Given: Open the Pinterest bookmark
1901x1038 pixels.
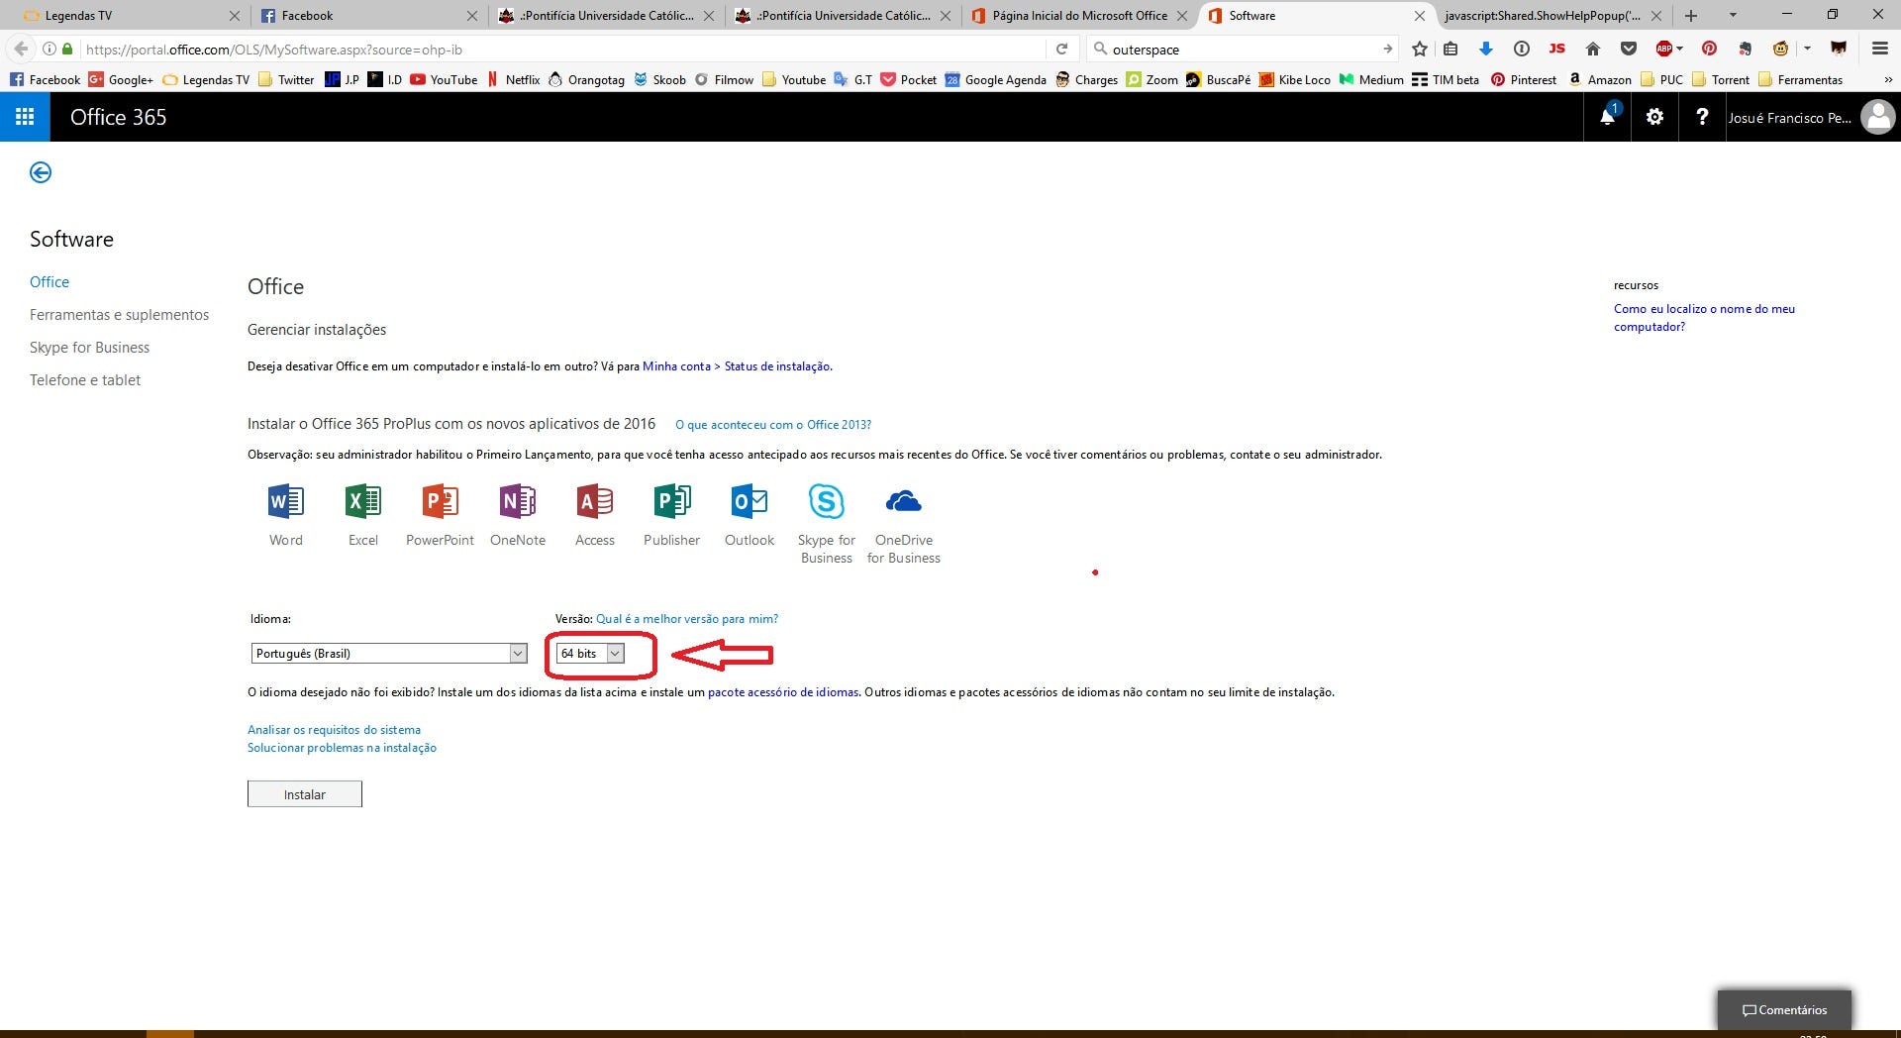Looking at the screenshot, I should tap(1524, 80).
